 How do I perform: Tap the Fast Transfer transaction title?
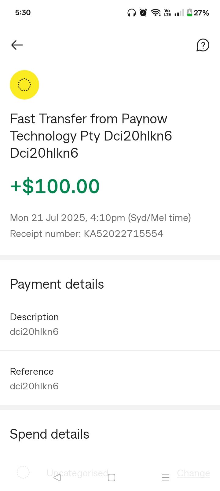pos(91,136)
